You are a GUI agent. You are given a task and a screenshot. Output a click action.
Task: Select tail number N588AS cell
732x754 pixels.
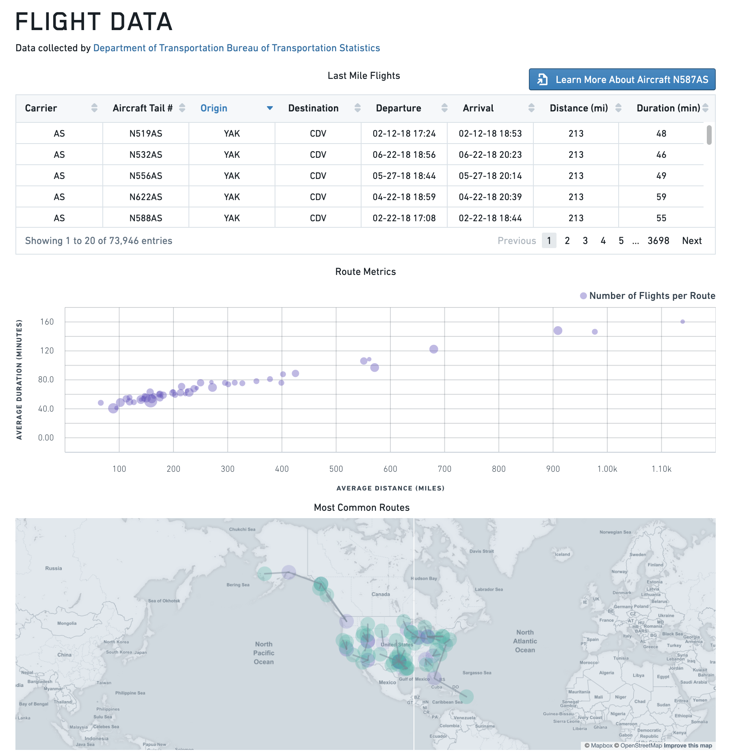coord(146,218)
